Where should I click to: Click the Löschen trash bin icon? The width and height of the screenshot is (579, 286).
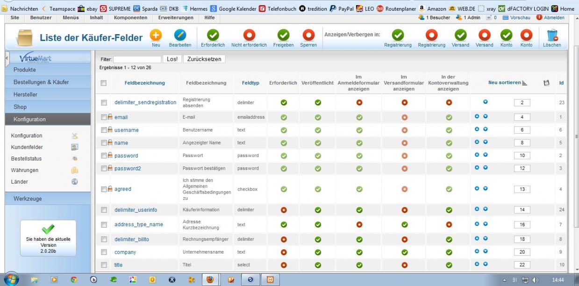point(552,36)
